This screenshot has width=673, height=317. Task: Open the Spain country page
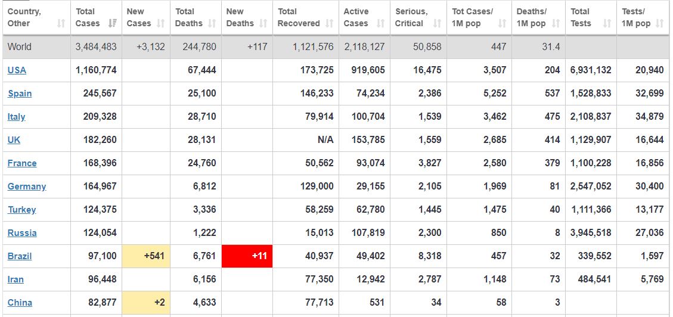(x=20, y=94)
